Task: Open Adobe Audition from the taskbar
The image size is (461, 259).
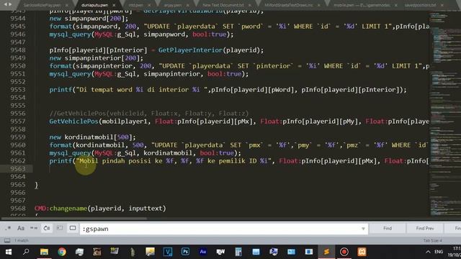Action: coord(203,252)
